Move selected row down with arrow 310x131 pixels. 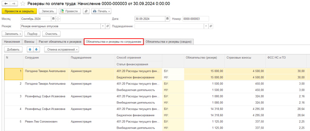[x=36, y=49]
